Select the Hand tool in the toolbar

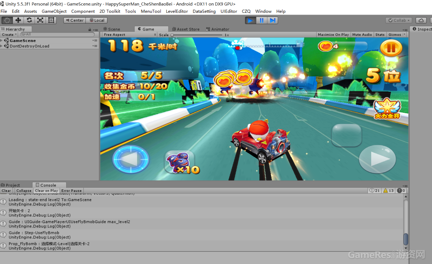[7, 20]
